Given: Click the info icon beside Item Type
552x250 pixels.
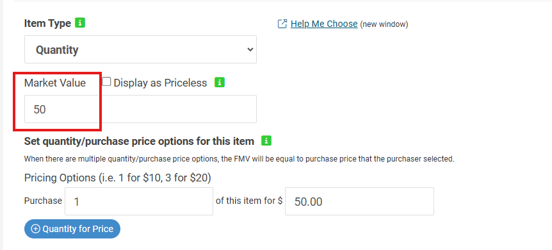Looking at the screenshot, I should pos(80,23).
